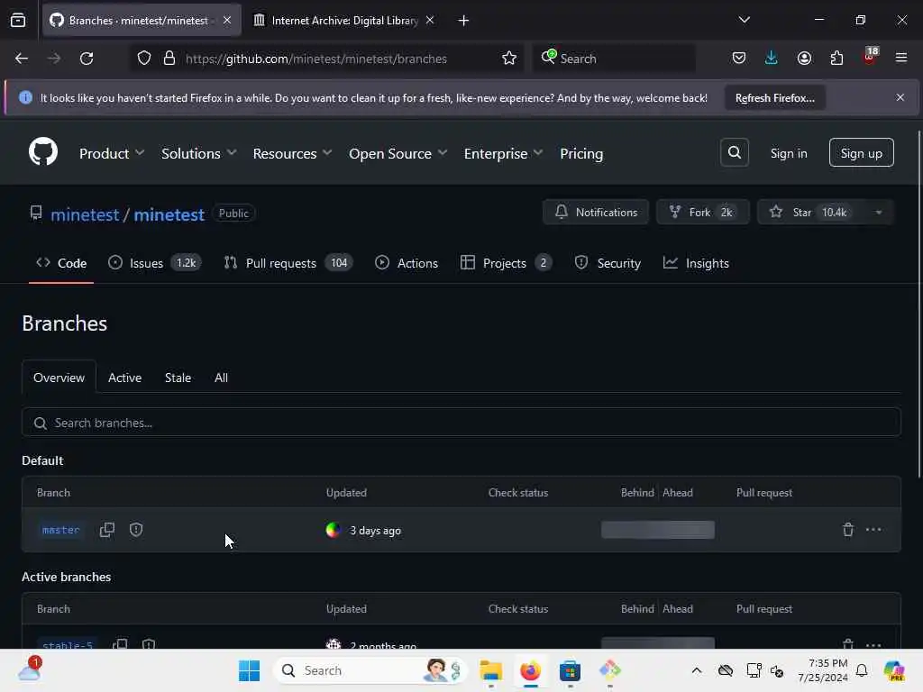Save page to Pocket

pyautogui.click(x=739, y=59)
